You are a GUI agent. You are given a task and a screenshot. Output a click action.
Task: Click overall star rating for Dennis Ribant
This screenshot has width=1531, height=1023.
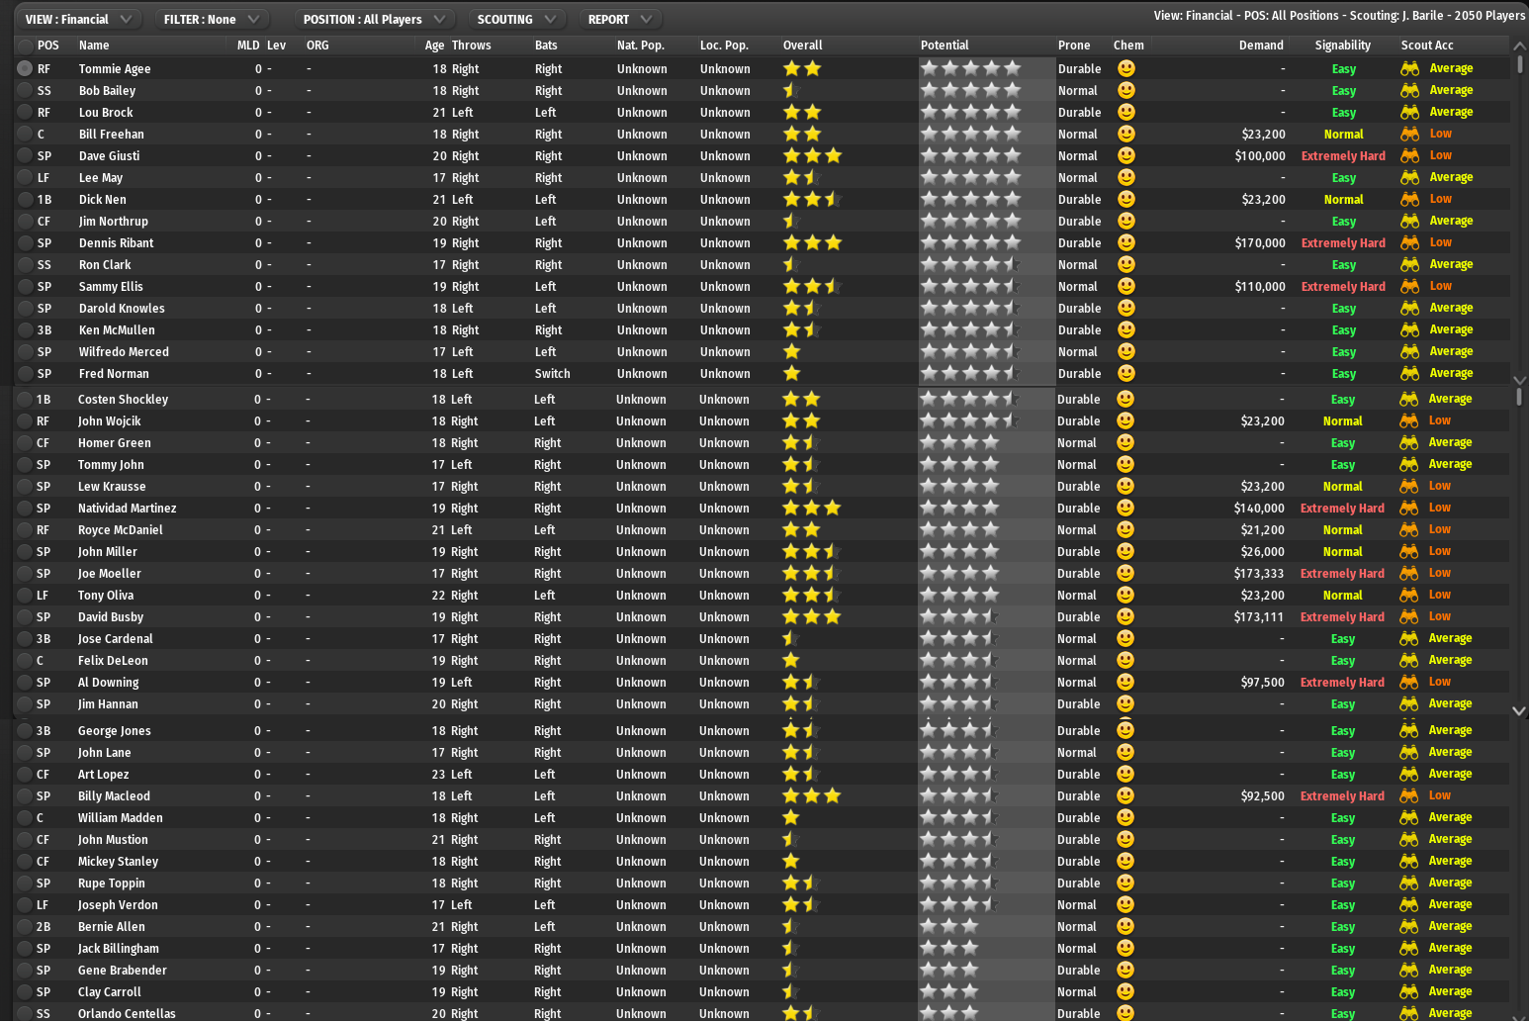pos(812,243)
